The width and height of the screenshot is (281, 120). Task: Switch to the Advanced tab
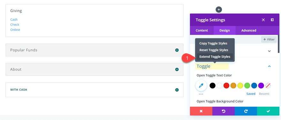[248, 30]
